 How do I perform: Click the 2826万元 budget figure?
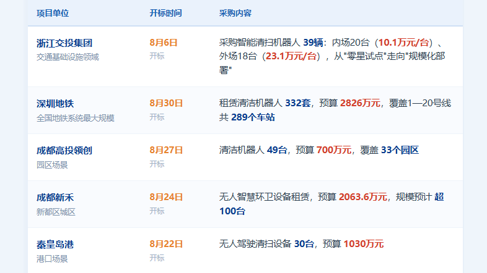click(x=360, y=103)
